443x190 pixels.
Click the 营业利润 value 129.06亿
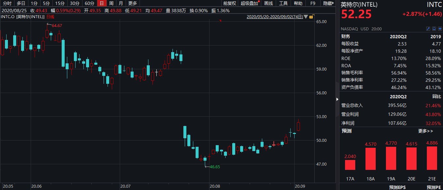pyautogui.click(x=397, y=114)
